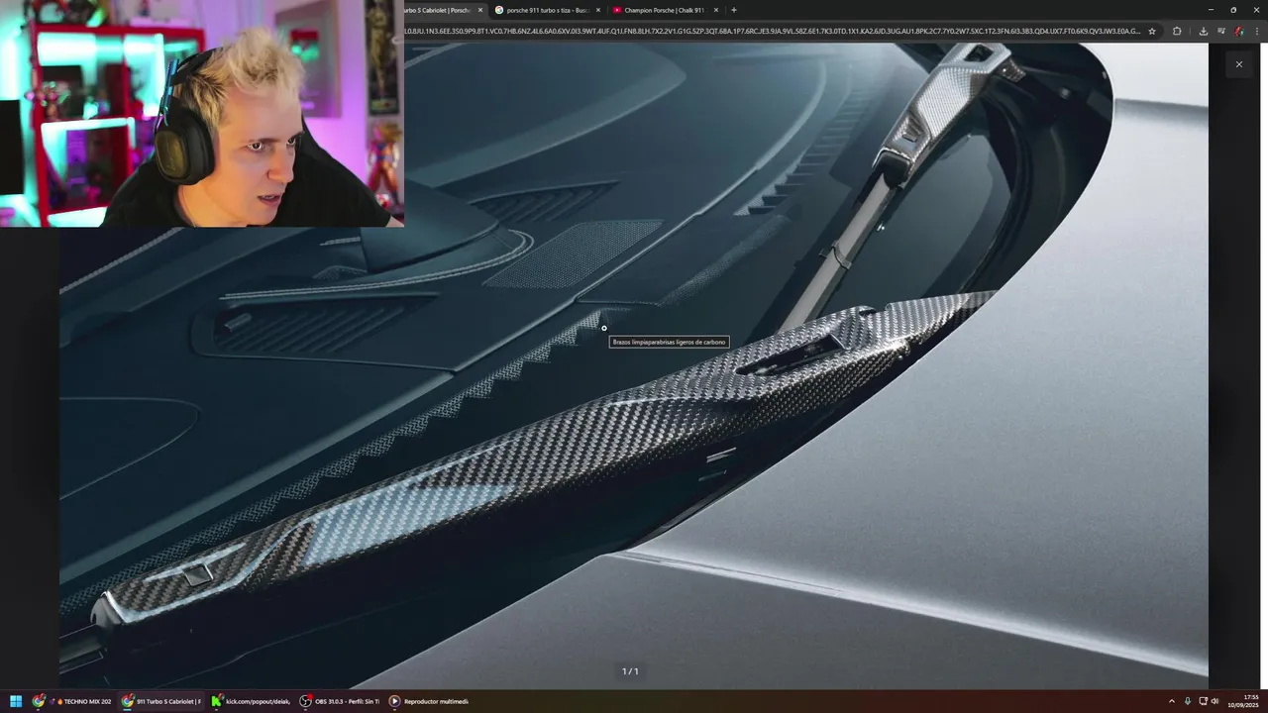Close the fullscreen image gallery overlay

[1238, 64]
